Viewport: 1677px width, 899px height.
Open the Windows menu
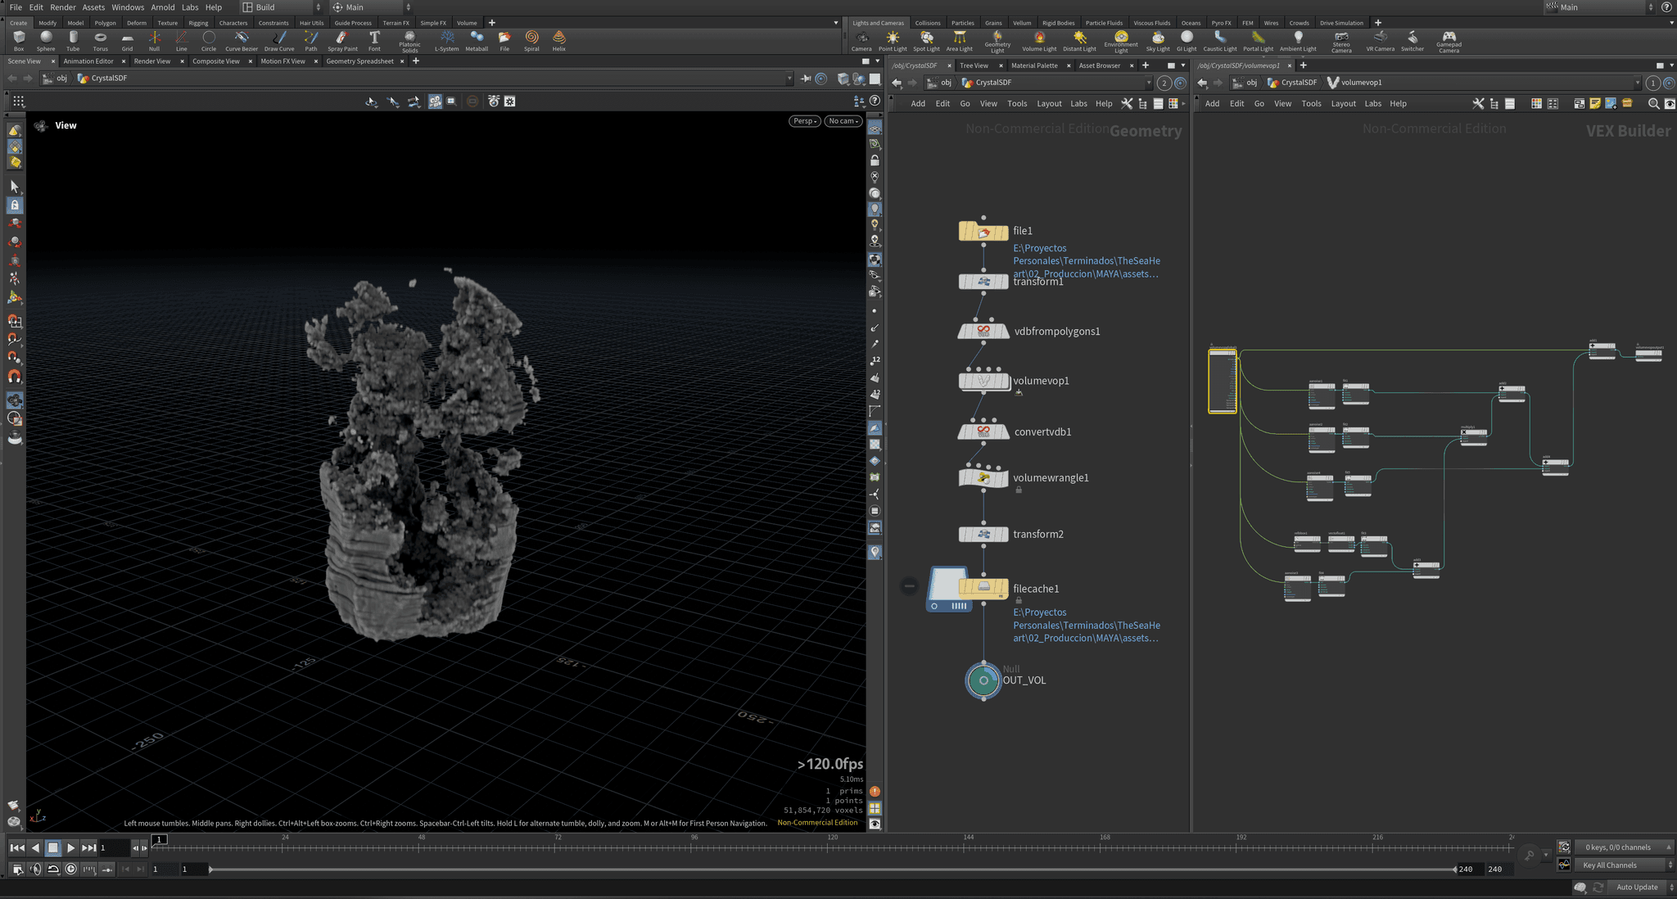click(x=128, y=7)
